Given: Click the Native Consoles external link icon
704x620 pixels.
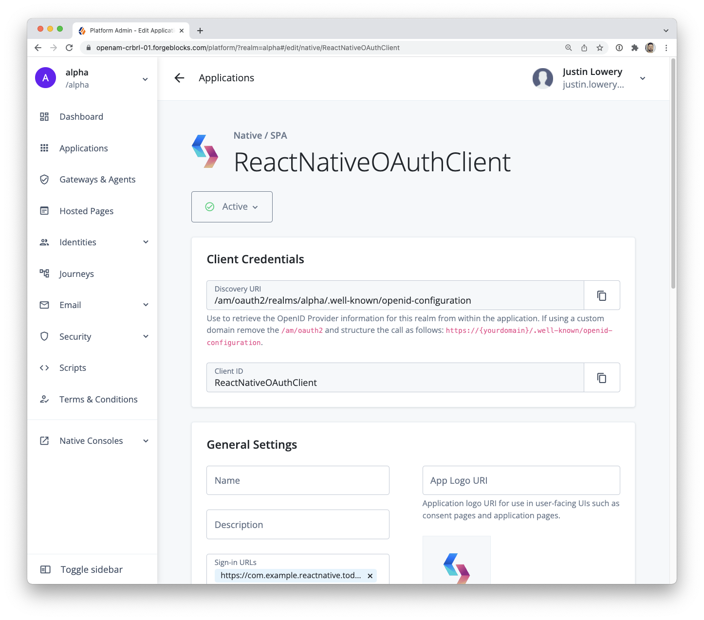Looking at the screenshot, I should pyautogui.click(x=44, y=441).
